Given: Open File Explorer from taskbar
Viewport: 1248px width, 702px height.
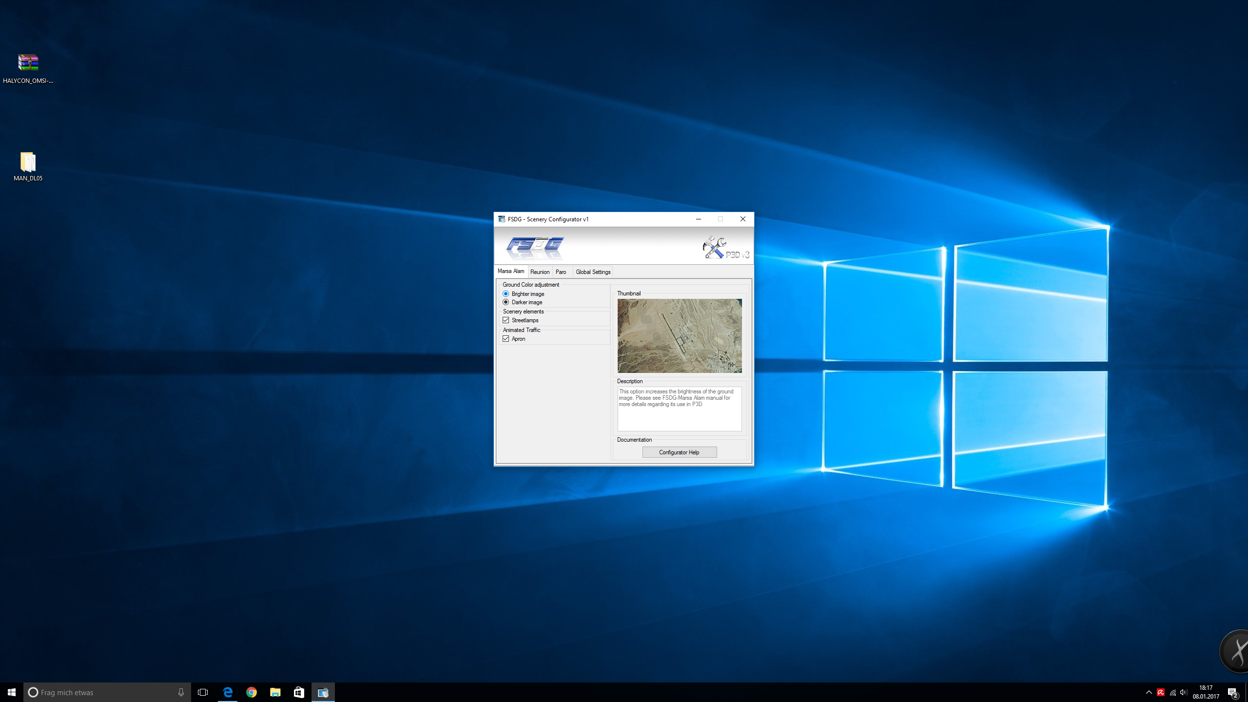Looking at the screenshot, I should (x=275, y=692).
